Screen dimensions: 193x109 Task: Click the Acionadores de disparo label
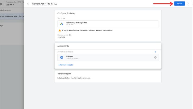(65, 52)
